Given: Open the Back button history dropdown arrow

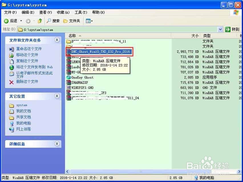Looking at the screenshot, I should (21, 21).
